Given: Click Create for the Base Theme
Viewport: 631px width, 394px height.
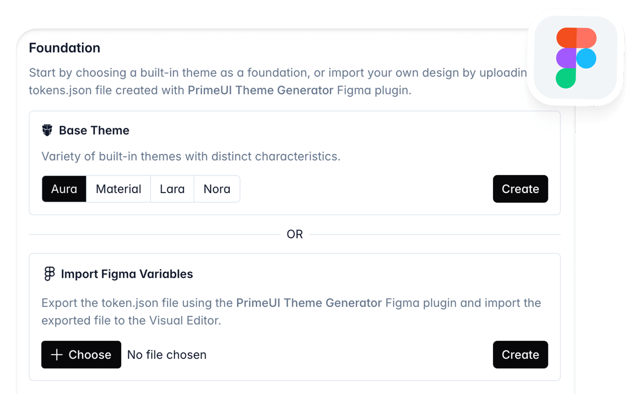Looking at the screenshot, I should coord(520,189).
